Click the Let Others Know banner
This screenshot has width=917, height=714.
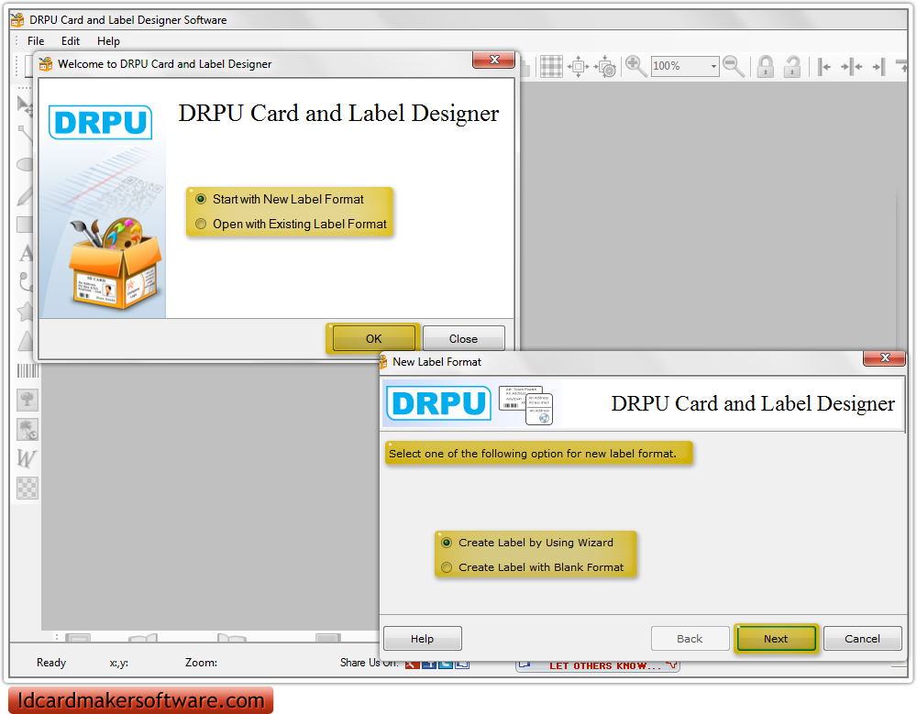point(598,665)
